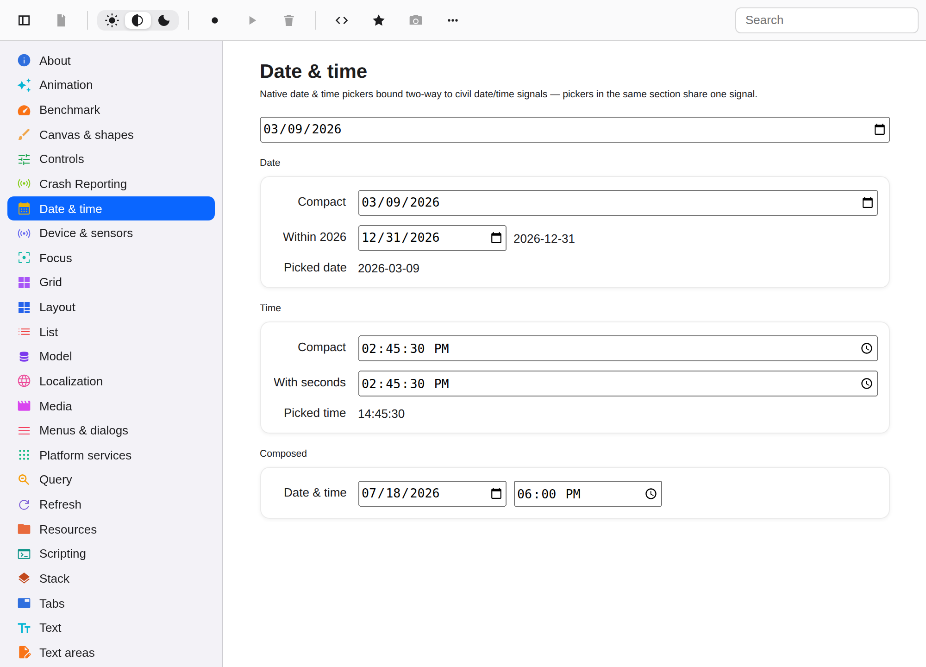Image resolution: width=926 pixels, height=667 pixels.
Task: Click the Compact date input 03/09/2026
Action: click(618, 203)
